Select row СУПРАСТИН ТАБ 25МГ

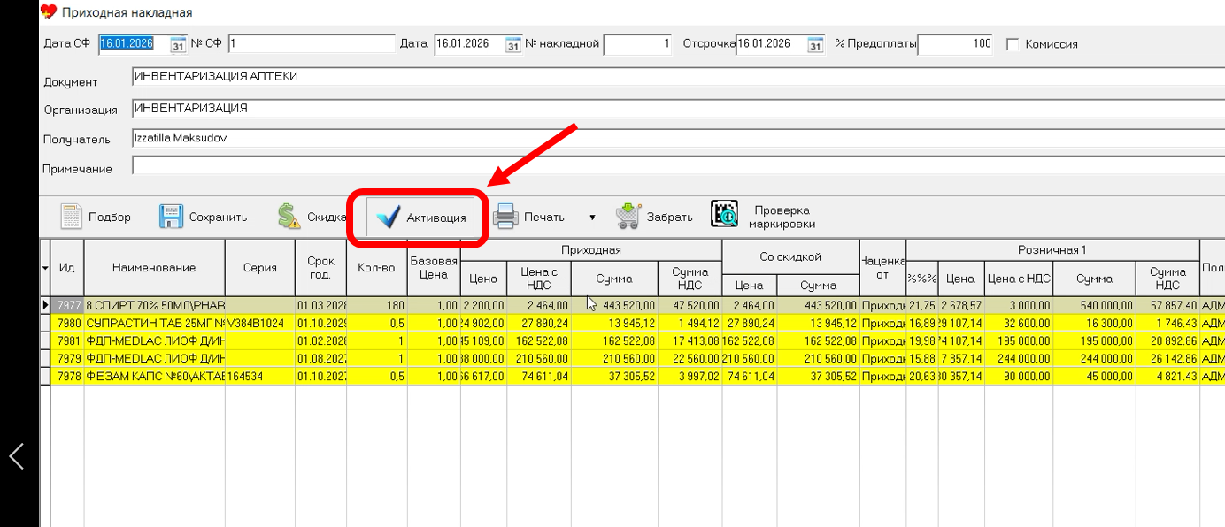click(x=155, y=324)
